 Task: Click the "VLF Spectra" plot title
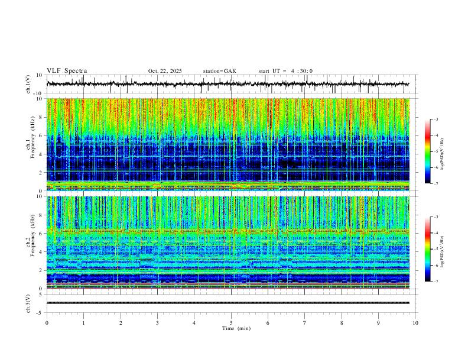pyautogui.click(x=67, y=71)
